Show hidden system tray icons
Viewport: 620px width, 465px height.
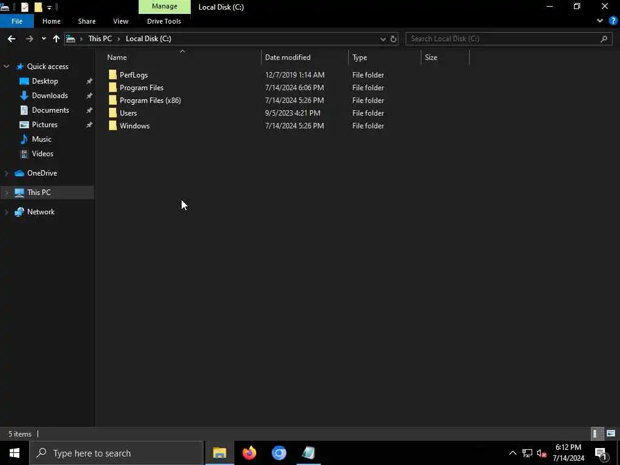(512, 453)
